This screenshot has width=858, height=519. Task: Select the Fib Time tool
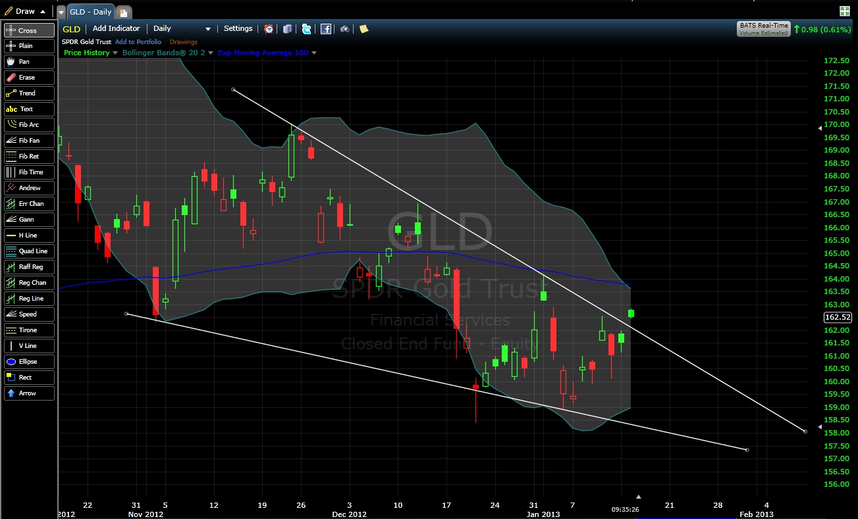click(x=28, y=172)
